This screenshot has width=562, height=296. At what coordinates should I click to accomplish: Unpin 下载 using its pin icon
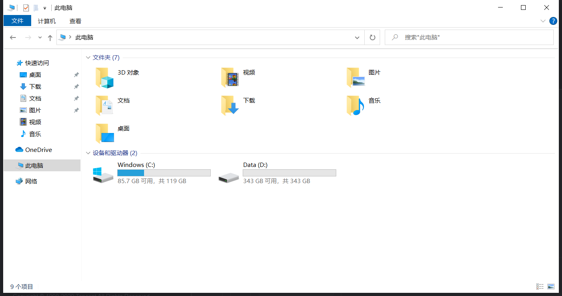coord(76,86)
